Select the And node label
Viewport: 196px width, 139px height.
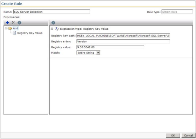[x=15, y=28]
